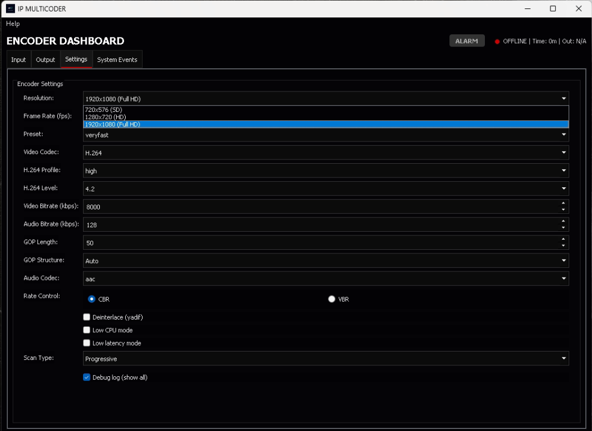This screenshot has height=431, width=592.
Task: Click the red OFFLINE status indicator
Action: (497, 42)
